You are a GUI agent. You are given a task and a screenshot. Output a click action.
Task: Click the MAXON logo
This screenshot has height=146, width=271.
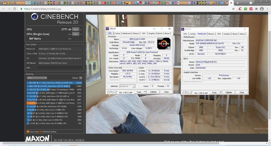coord(37,138)
